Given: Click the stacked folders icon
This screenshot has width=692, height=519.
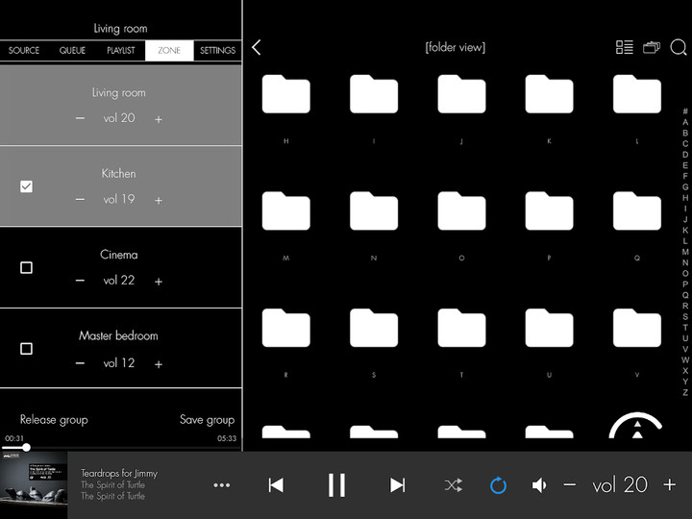Looking at the screenshot, I should (652, 48).
